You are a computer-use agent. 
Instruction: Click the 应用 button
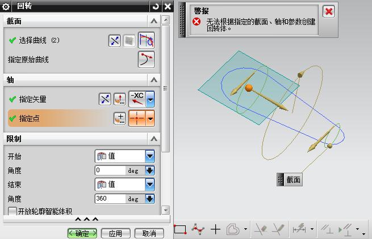point(115,233)
